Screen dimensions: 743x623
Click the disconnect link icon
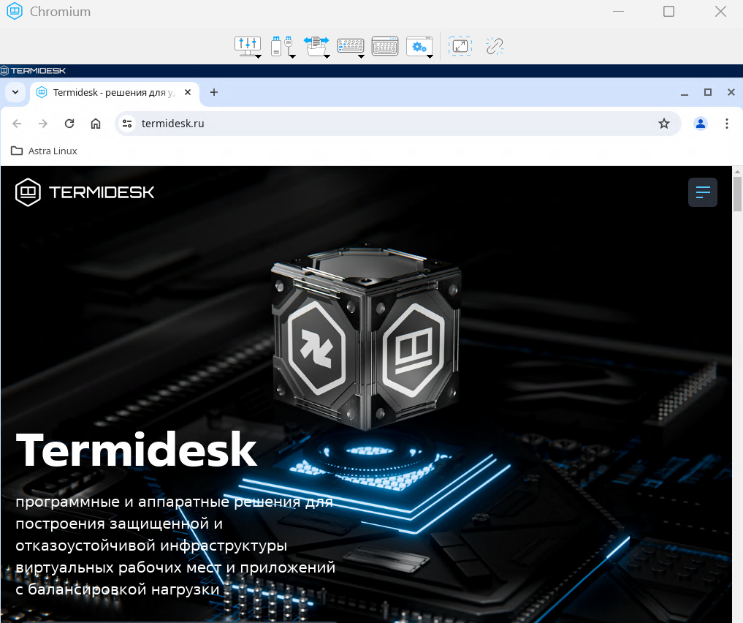(495, 46)
